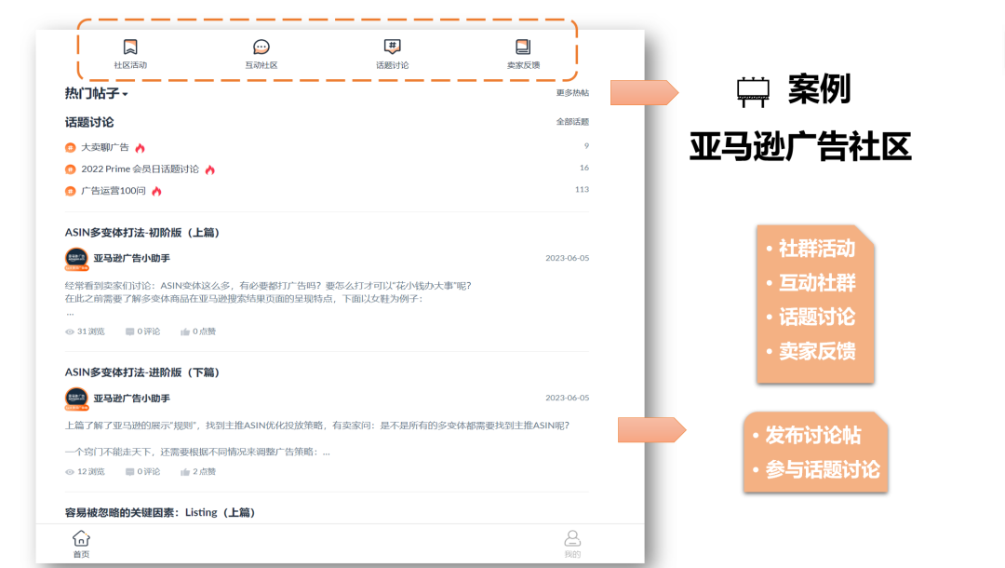The width and height of the screenshot is (1005, 568).
Task: Click hashtag bullet icon before 广告运营100问
Action: 71,191
